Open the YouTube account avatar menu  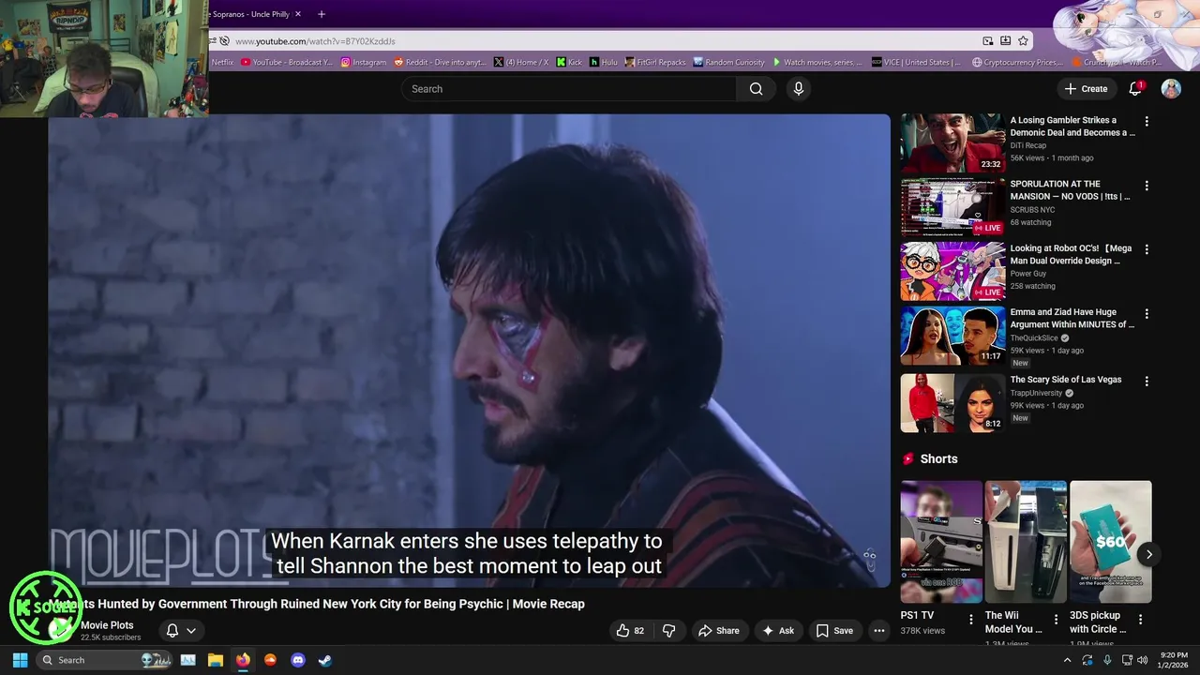[1171, 88]
